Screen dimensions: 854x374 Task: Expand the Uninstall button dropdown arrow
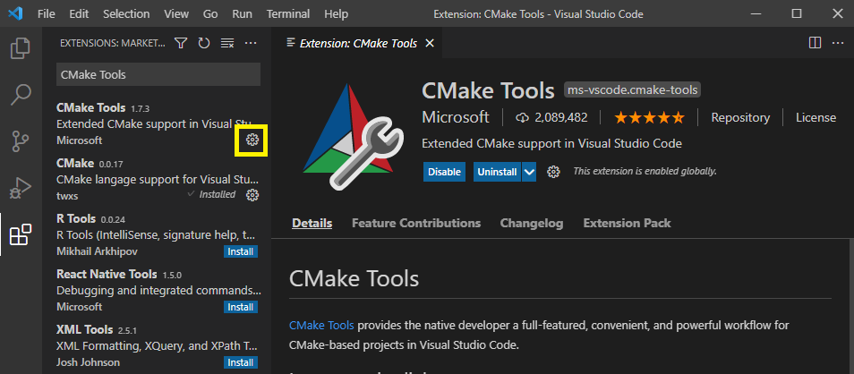(529, 172)
